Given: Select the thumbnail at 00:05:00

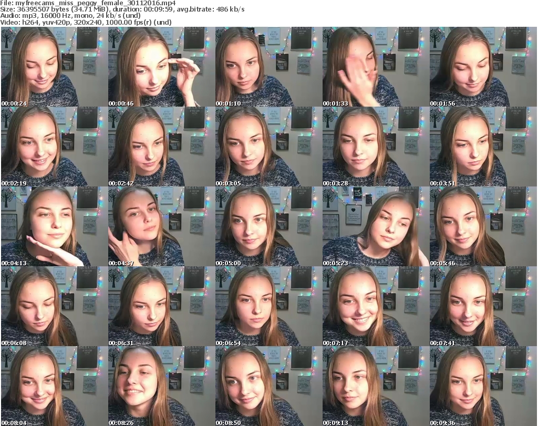Looking at the screenshot, I should tap(268, 226).
